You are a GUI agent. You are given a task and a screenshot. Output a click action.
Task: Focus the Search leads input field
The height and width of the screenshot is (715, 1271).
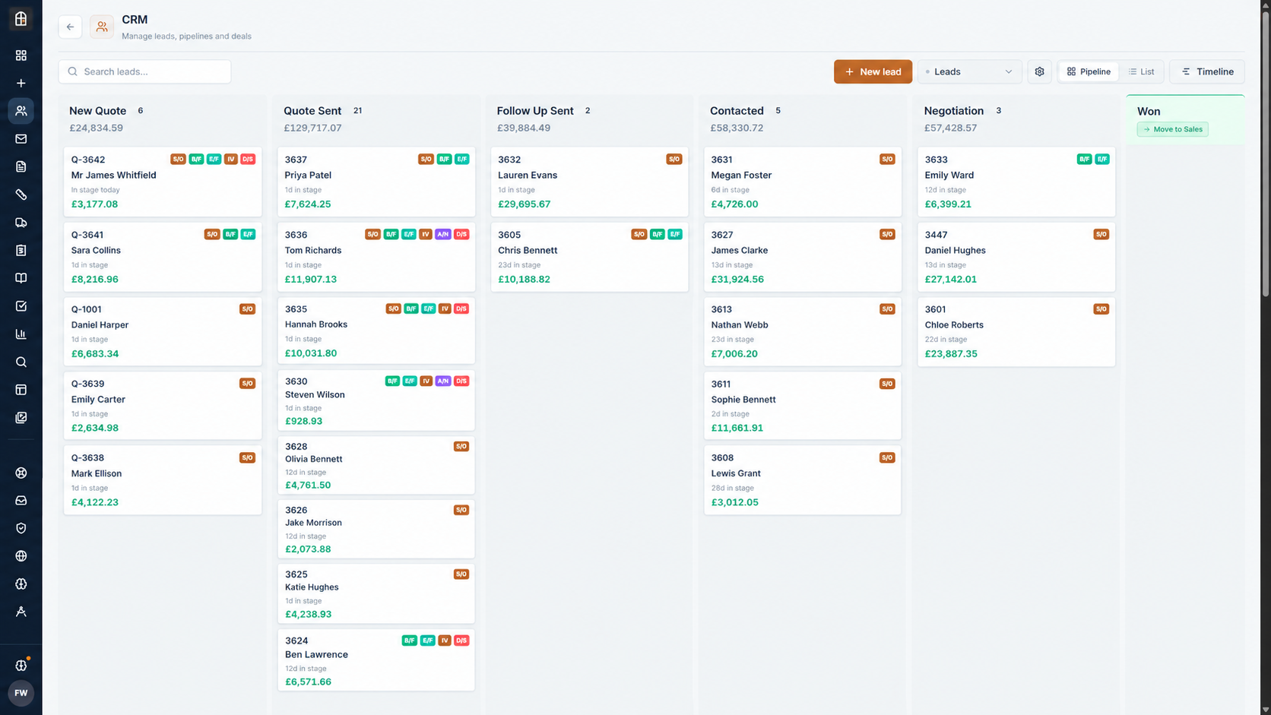144,71
